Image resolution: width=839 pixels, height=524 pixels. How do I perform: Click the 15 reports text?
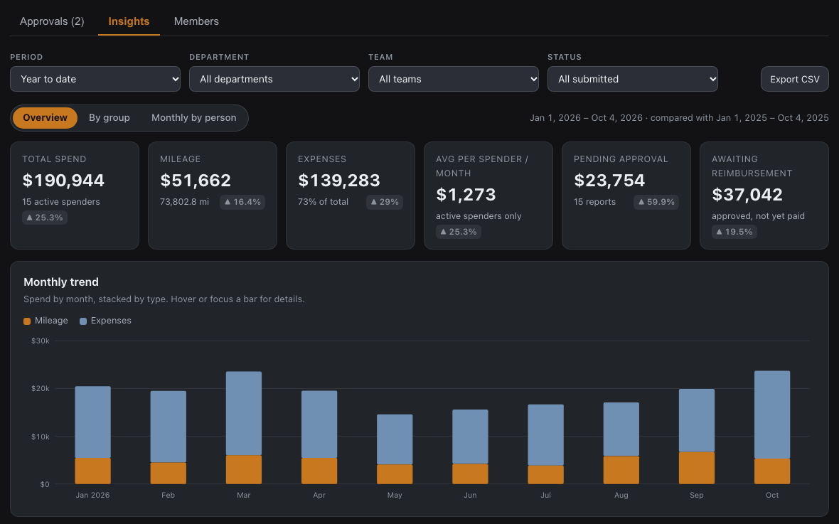[594, 202]
